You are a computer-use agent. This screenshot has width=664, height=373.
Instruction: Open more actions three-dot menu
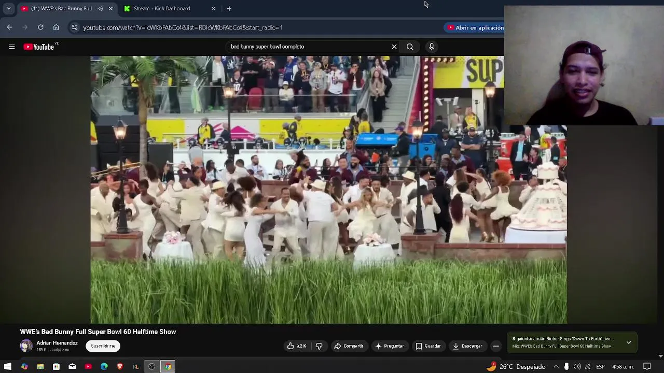point(496,346)
